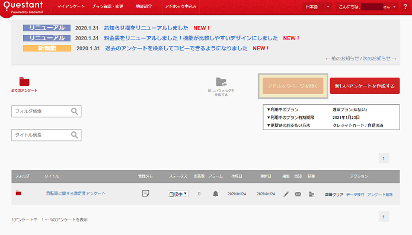Open the help question mark icon

pyautogui.click(x=405, y=7)
